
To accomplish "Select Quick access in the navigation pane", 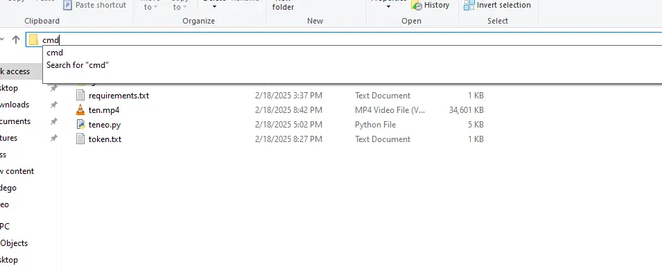I will click(x=15, y=72).
